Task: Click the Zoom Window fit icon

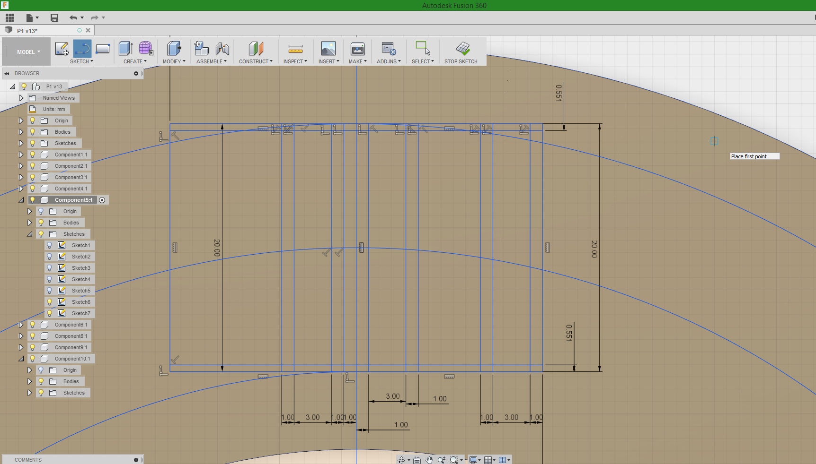Action: pos(454,460)
